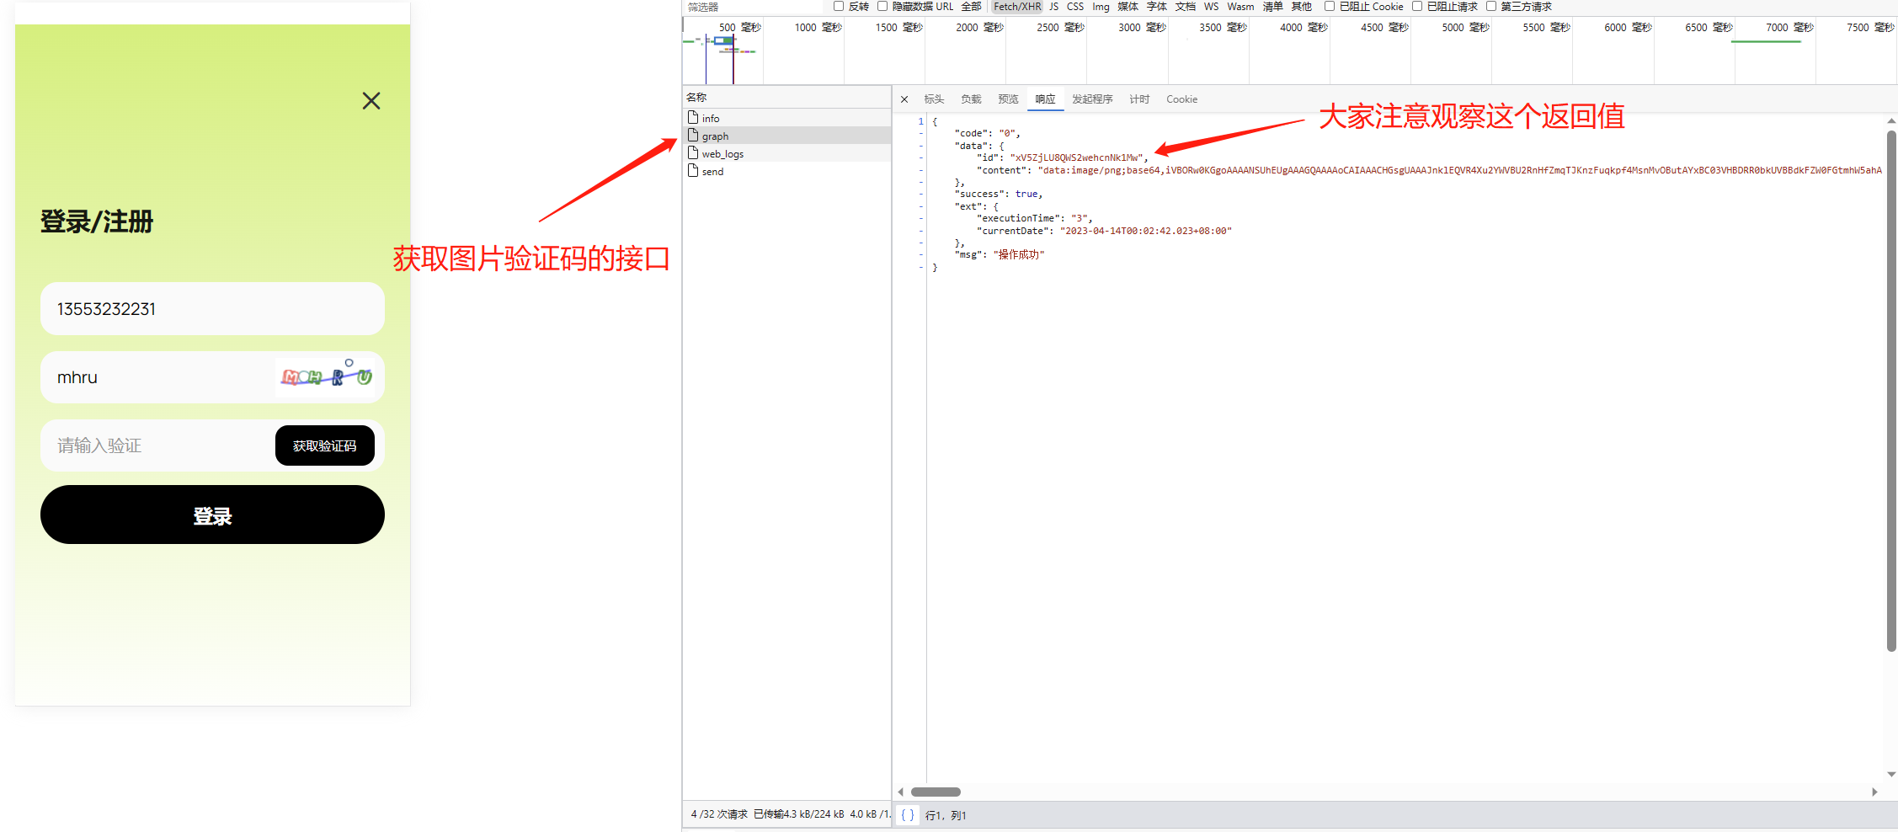
Task: Enable the 隐藏数据 URL checkbox
Action: 882,6
